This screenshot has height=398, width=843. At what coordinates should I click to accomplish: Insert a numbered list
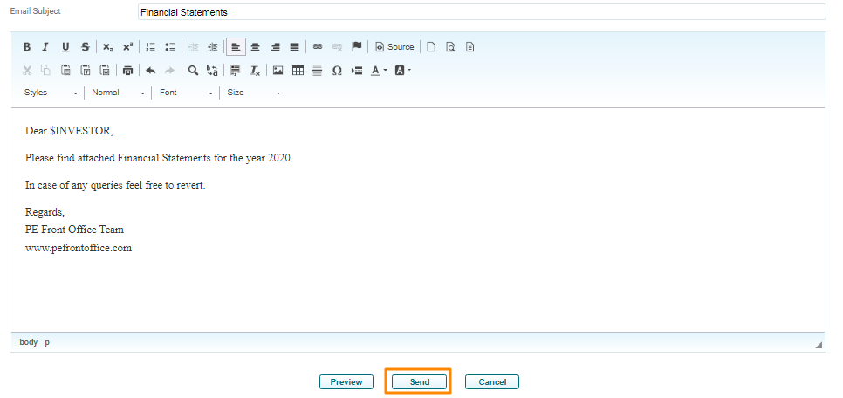point(150,47)
